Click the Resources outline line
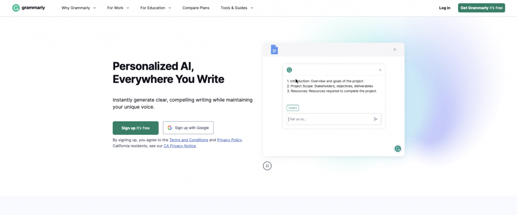 point(331,91)
